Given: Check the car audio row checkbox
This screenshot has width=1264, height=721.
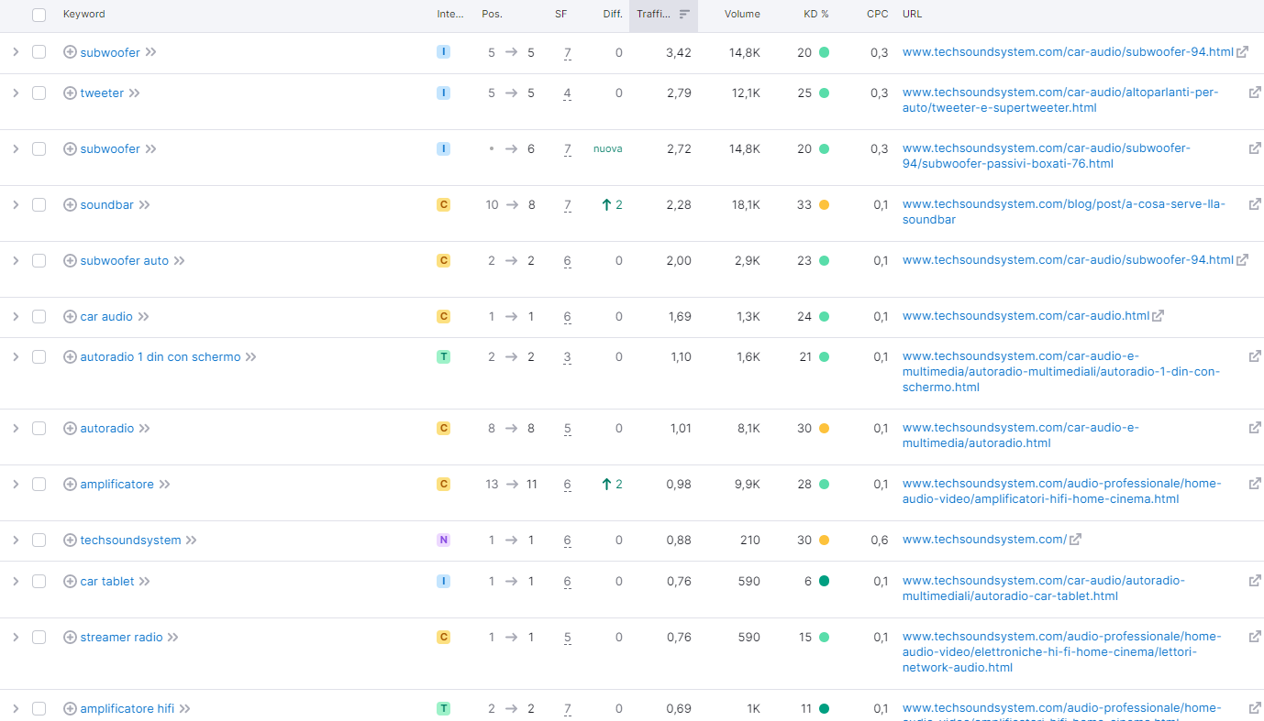Looking at the screenshot, I should pyautogui.click(x=39, y=316).
